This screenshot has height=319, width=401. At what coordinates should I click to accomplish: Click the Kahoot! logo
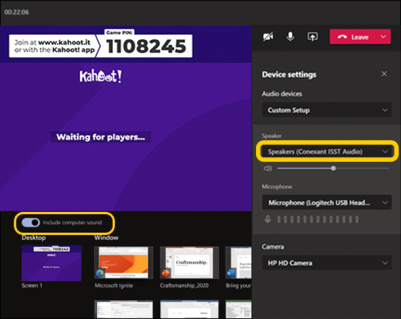click(100, 76)
